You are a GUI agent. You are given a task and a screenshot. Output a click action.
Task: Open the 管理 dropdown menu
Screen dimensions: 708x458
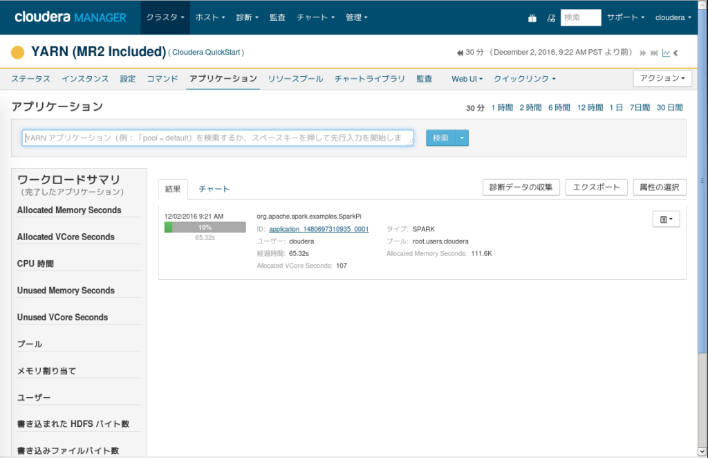(x=356, y=17)
